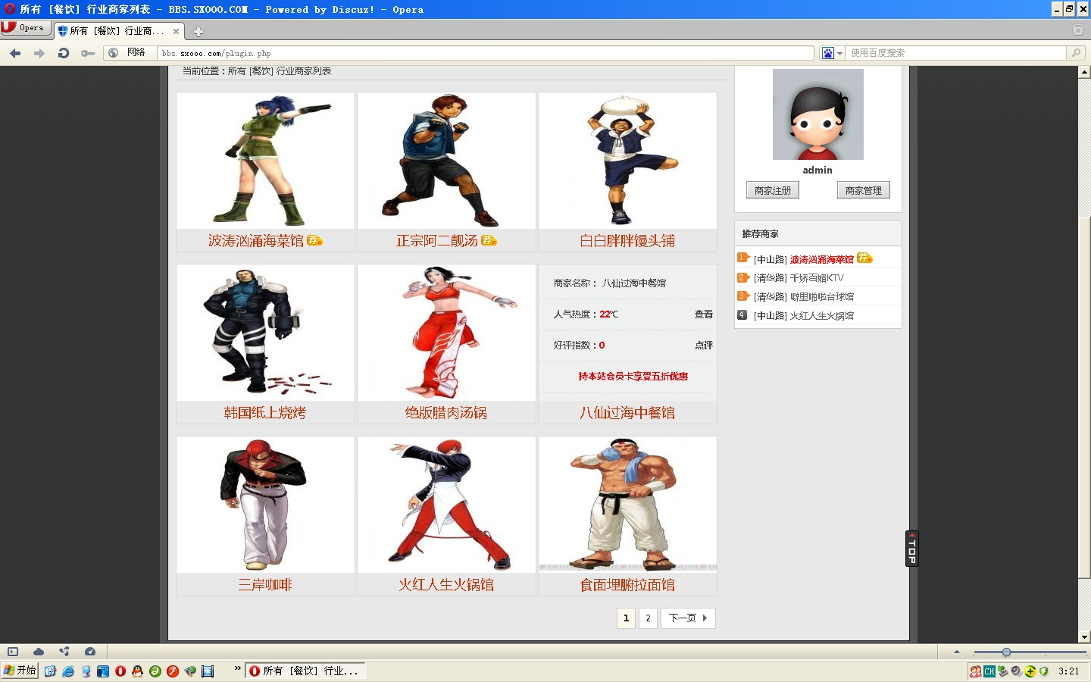Click the 商家管理 button

pyautogui.click(x=864, y=190)
